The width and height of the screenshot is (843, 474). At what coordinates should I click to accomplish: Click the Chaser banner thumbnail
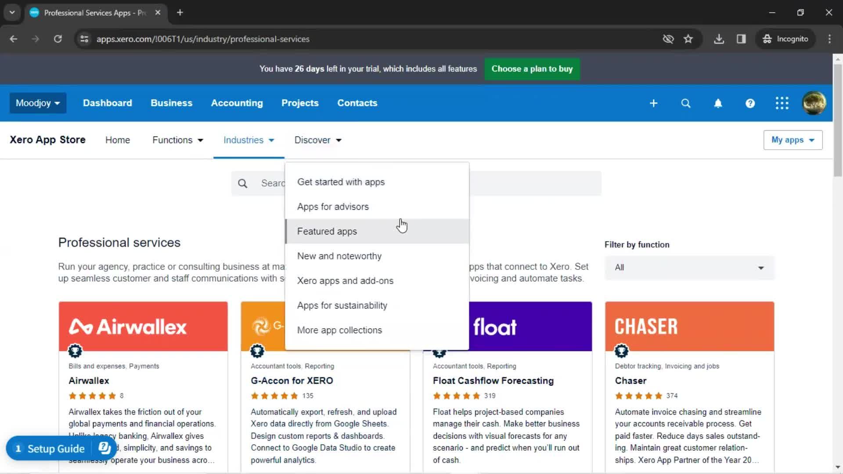coord(689,327)
